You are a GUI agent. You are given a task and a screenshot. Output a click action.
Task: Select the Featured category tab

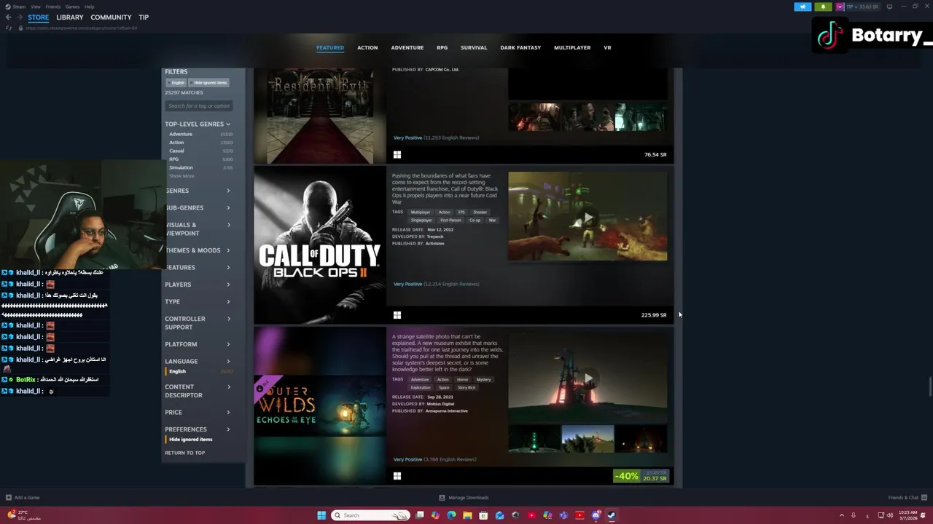tap(330, 47)
